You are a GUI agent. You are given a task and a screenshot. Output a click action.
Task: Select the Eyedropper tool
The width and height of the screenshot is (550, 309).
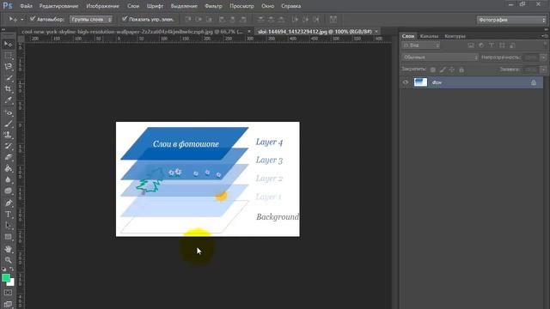point(8,100)
